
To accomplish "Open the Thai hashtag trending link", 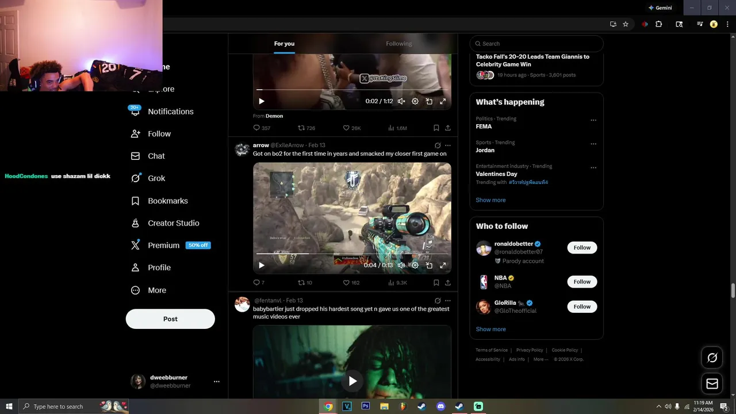I will tap(528, 182).
